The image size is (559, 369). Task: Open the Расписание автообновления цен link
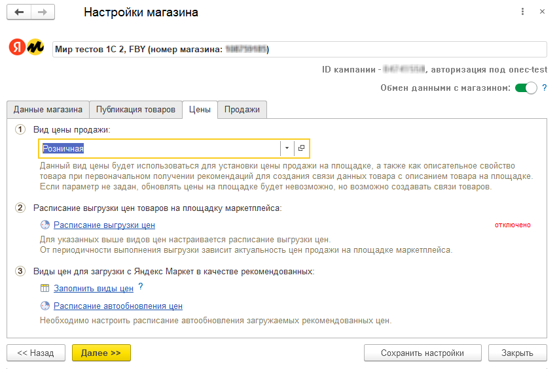click(118, 306)
